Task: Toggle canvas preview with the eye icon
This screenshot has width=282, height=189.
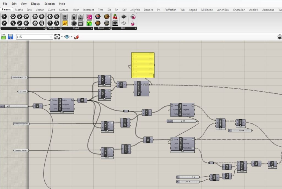Action: pyautogui.click(x=67, y=37)
